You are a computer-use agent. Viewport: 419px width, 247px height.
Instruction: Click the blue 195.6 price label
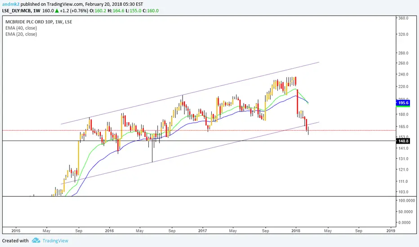point(403,103)
